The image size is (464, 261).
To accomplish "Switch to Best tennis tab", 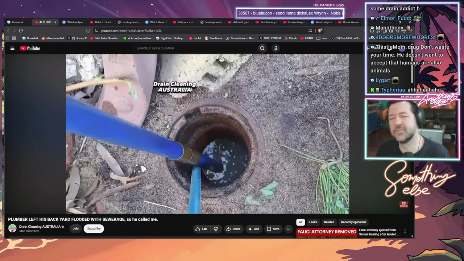I will (266, 22).
